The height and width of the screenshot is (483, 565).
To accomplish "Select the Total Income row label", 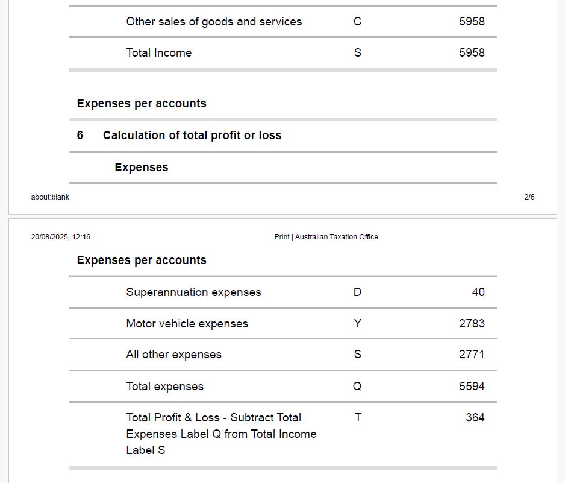I will pyautogui.click(x=159, y=53).
